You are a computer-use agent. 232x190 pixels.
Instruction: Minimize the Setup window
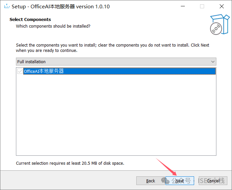pyautogui.click(x=183, y=6)
